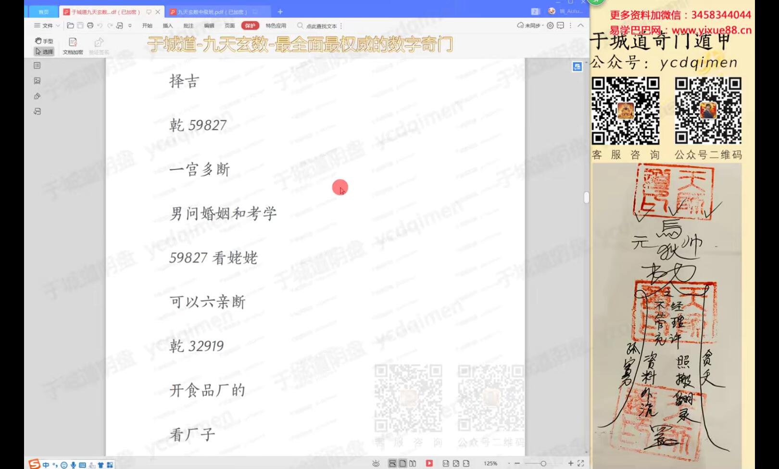The width and height of the screenshot is (779, 469).
Task: Start reading mode with red play icon
Action: (x=428, y=463)
